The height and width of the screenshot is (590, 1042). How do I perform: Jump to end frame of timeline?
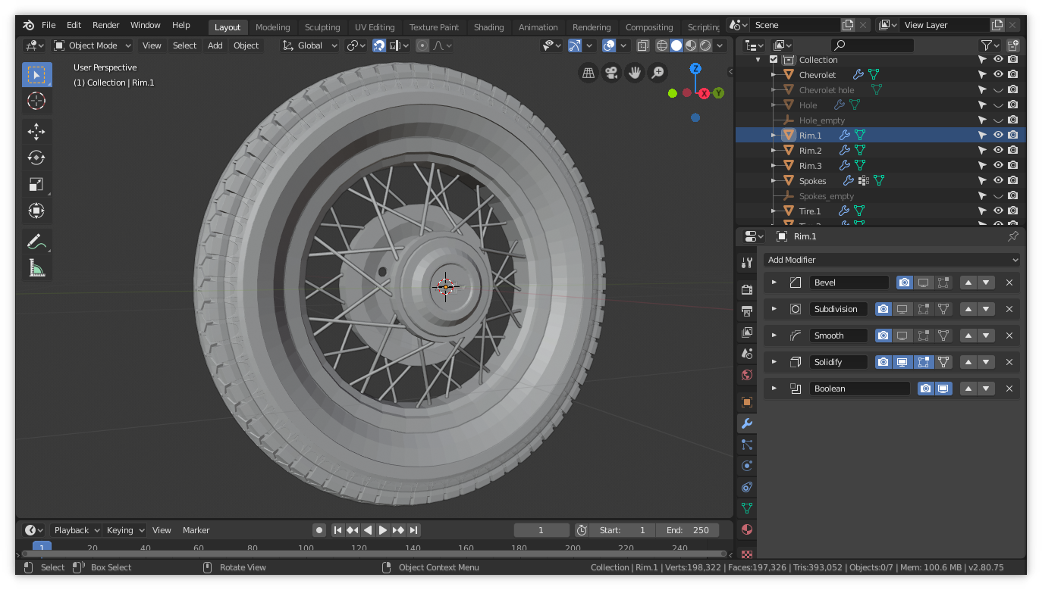[413, 530]
